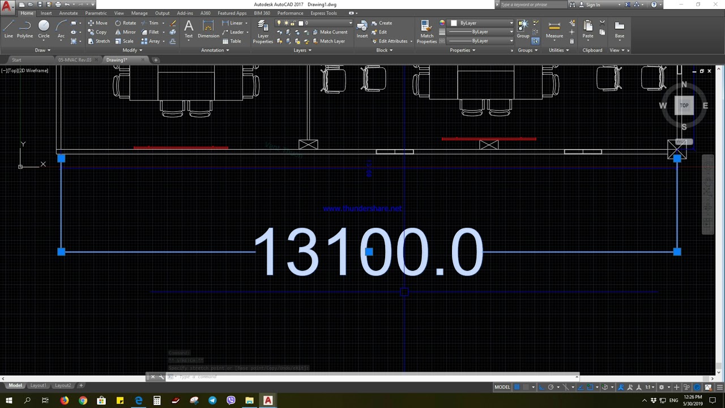Toggle polar tracking in status bar
The height and width of the screenshot is (408, 725).
click(551, 387)
